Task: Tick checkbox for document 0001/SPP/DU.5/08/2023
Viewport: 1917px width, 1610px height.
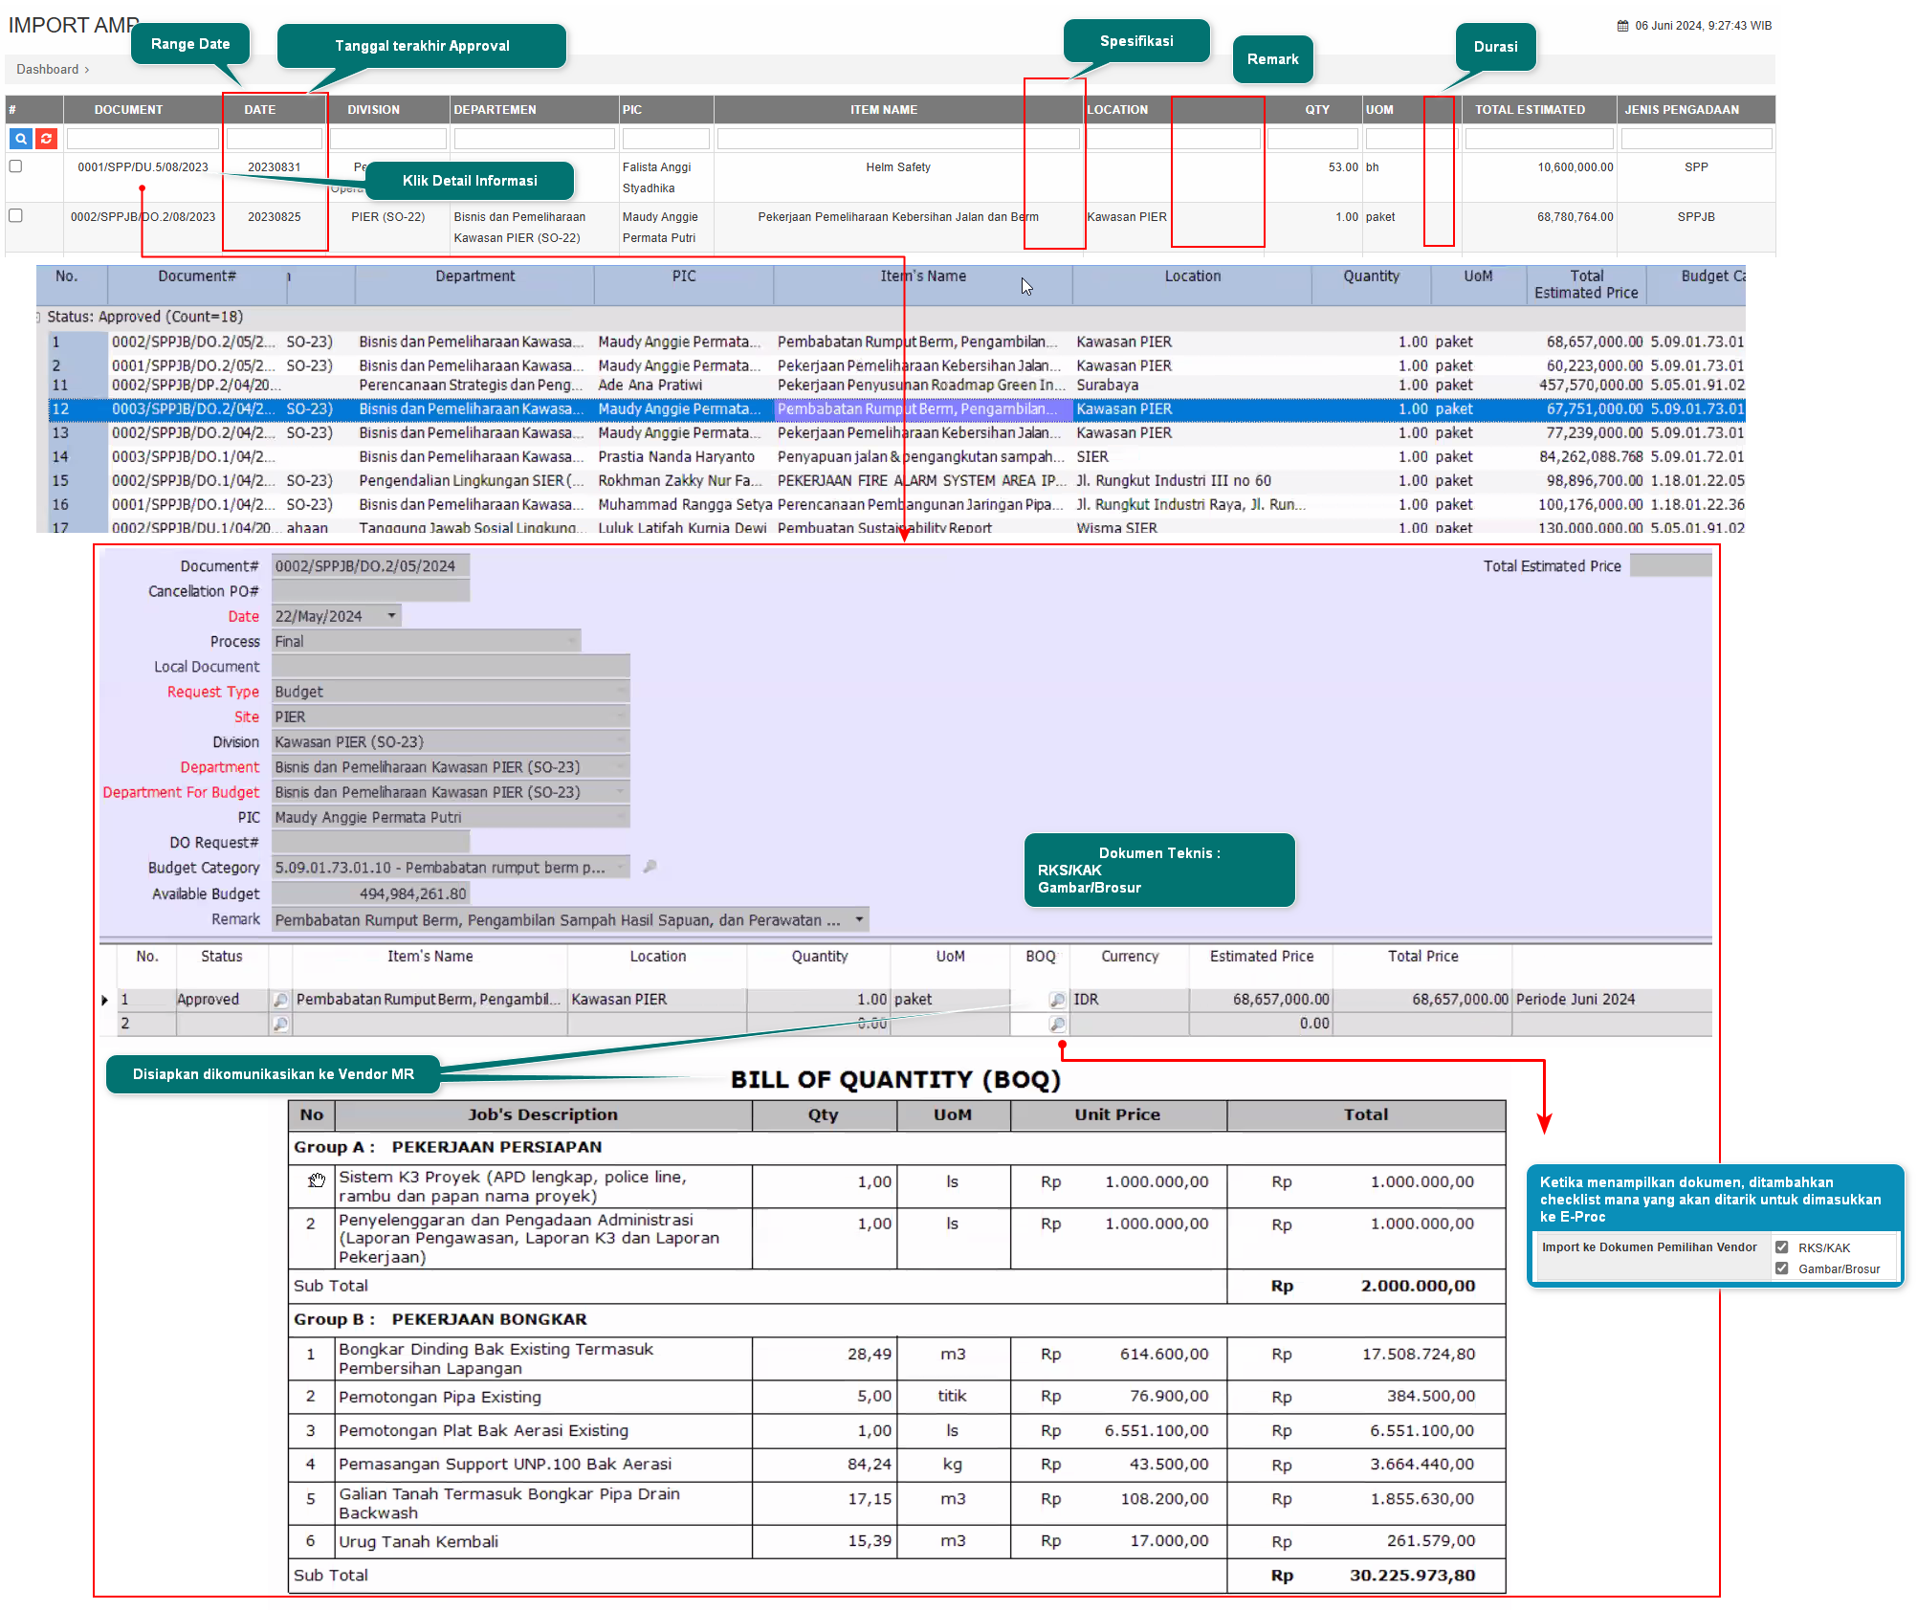Action: coord(15,166)
